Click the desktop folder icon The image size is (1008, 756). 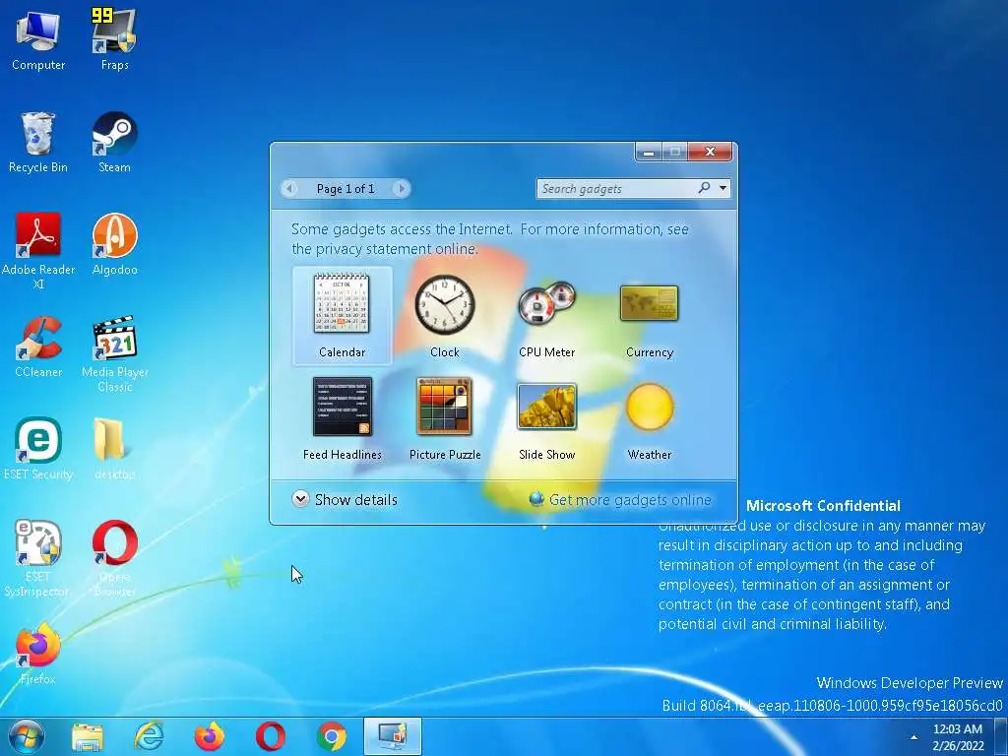(x=114, y=449)
